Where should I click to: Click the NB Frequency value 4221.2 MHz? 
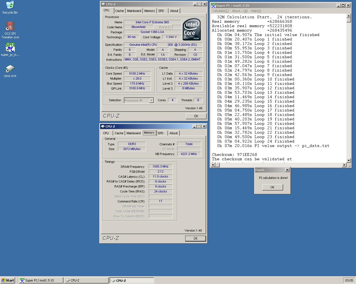pyautogui.click(x=189, y=154)
